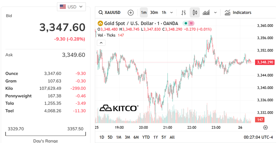Choose the 30m interval
Screen dimensions: 279x143
click(x=154, y=12)
